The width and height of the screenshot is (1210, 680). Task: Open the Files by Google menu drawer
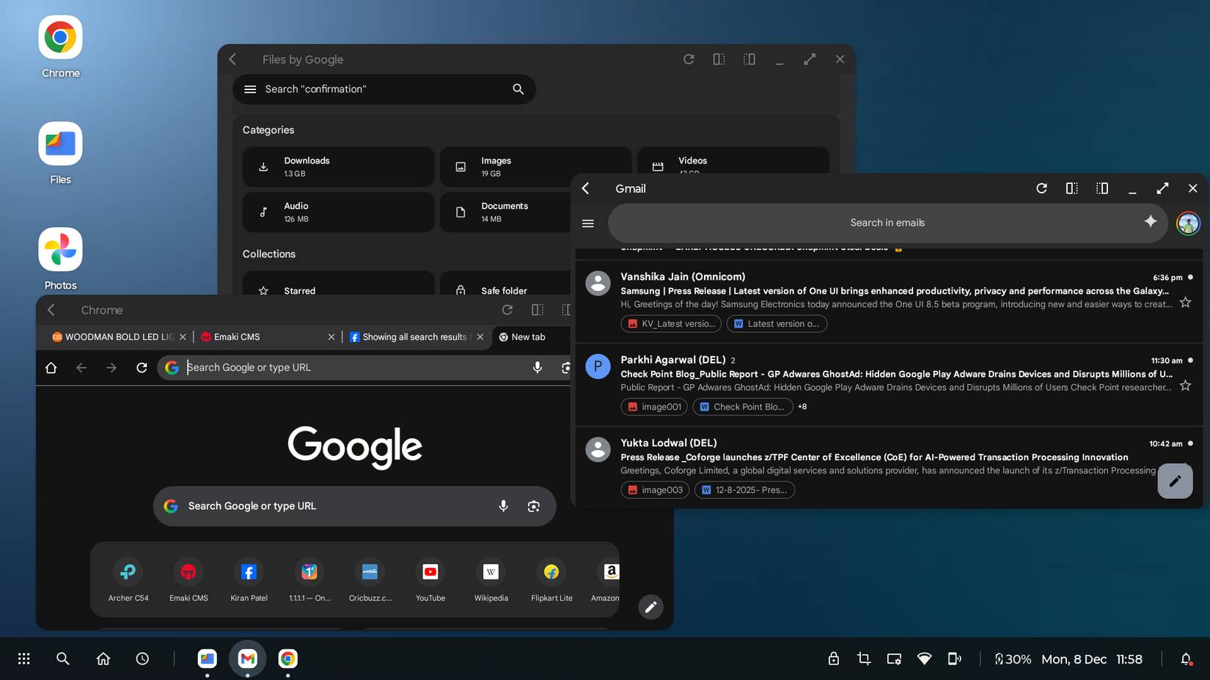(249, 89)
